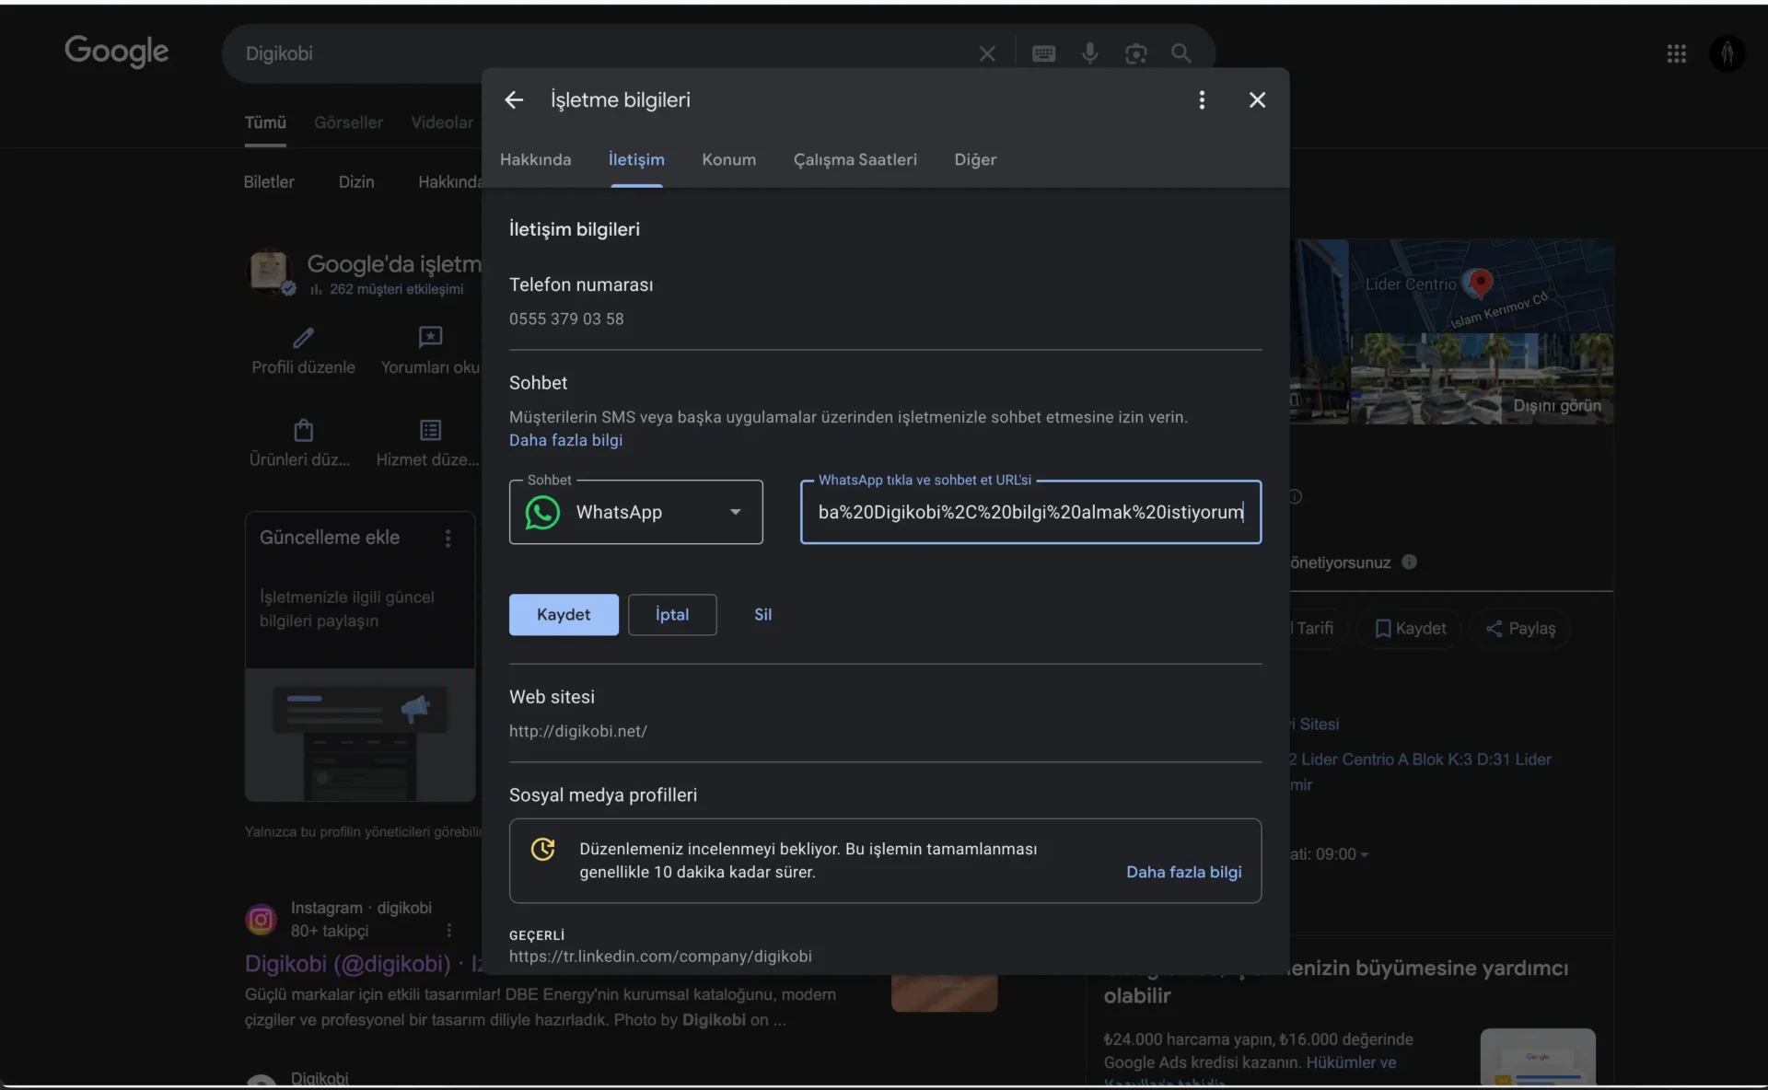Click the red map pin near Lider Centrio
This screenshot has height=1090, width=1768.
(x=1480, y=283)
